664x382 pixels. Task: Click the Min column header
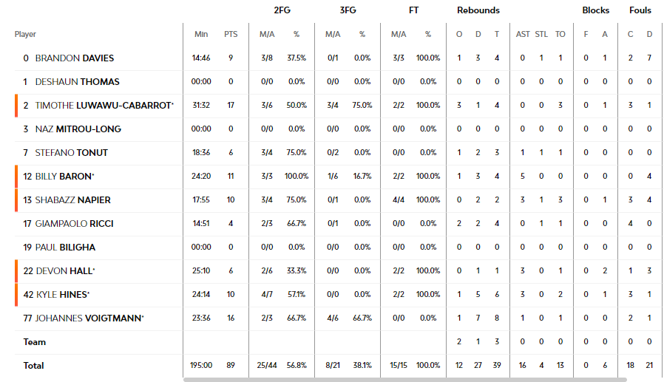(x=201, y=34)
